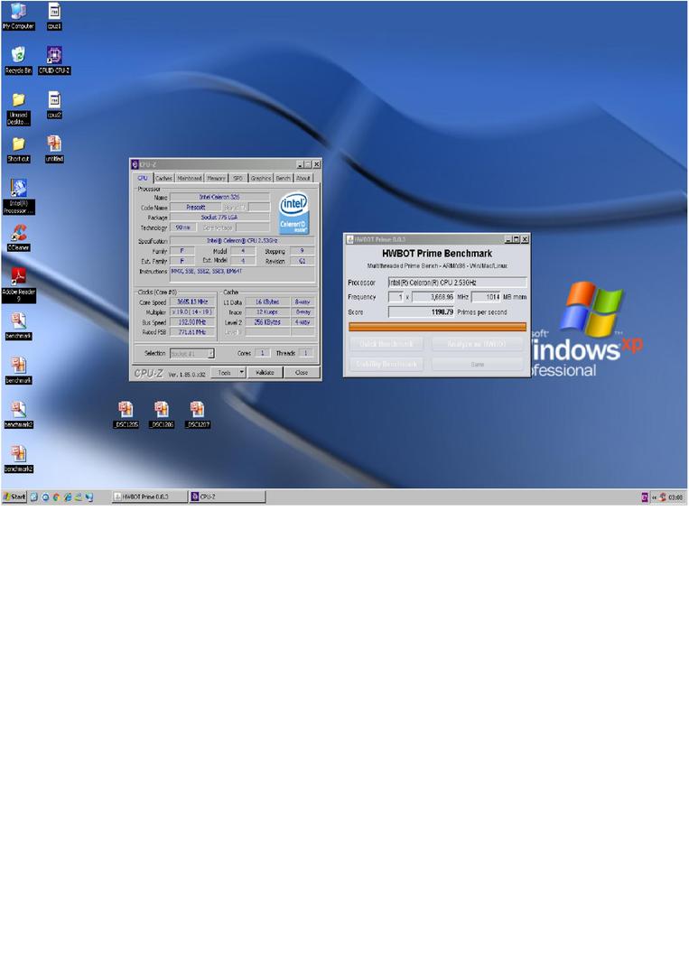Click the Validate button in CPU-Z
Viewport: 689px width, 975px height.
tap(265, 373)
